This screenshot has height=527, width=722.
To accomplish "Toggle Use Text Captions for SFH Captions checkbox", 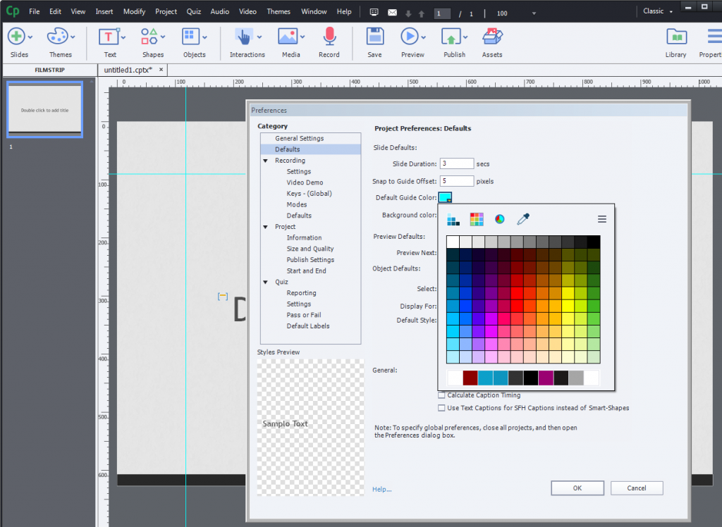I will tap(441, 408).
